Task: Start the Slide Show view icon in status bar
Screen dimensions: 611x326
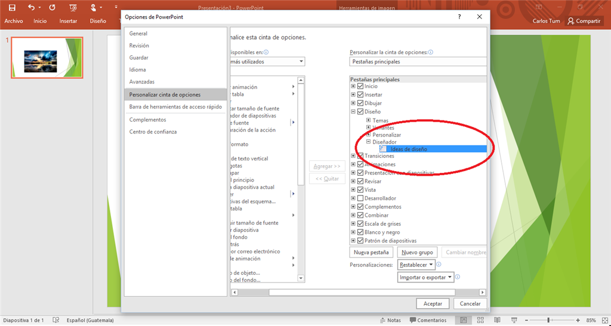Action: click(x=514, y=320)
